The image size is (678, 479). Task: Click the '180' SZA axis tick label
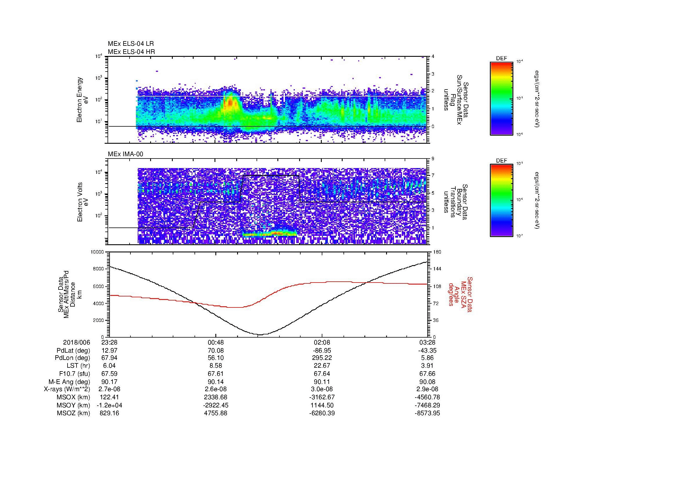click(437, 252)
